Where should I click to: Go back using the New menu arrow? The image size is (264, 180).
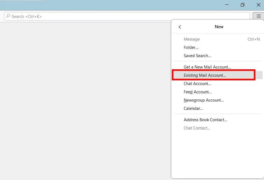[180, 27]
